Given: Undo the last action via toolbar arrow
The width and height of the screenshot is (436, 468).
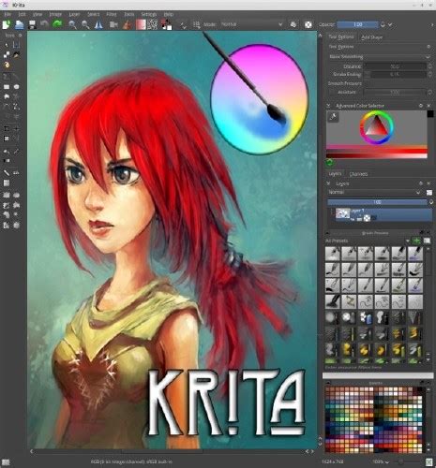Looking at the screenshot, I should pos(44,23).
